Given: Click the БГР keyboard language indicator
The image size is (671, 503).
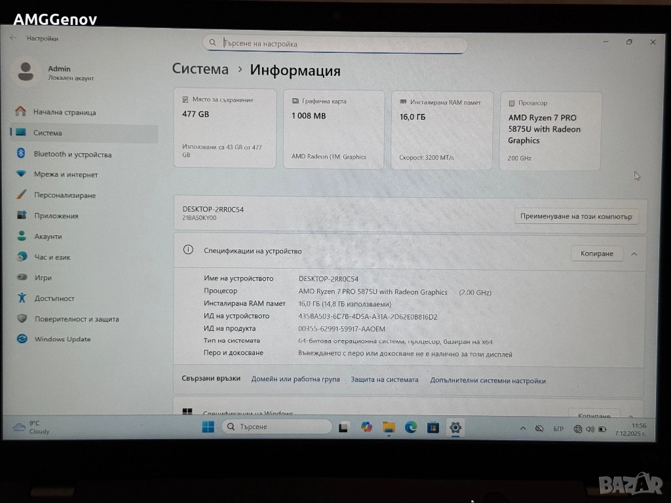Looking at the screenshot, I should 558,429.
